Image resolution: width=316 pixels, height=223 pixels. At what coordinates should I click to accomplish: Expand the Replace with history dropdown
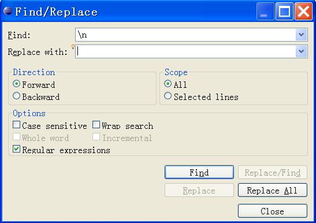(302, 51)
